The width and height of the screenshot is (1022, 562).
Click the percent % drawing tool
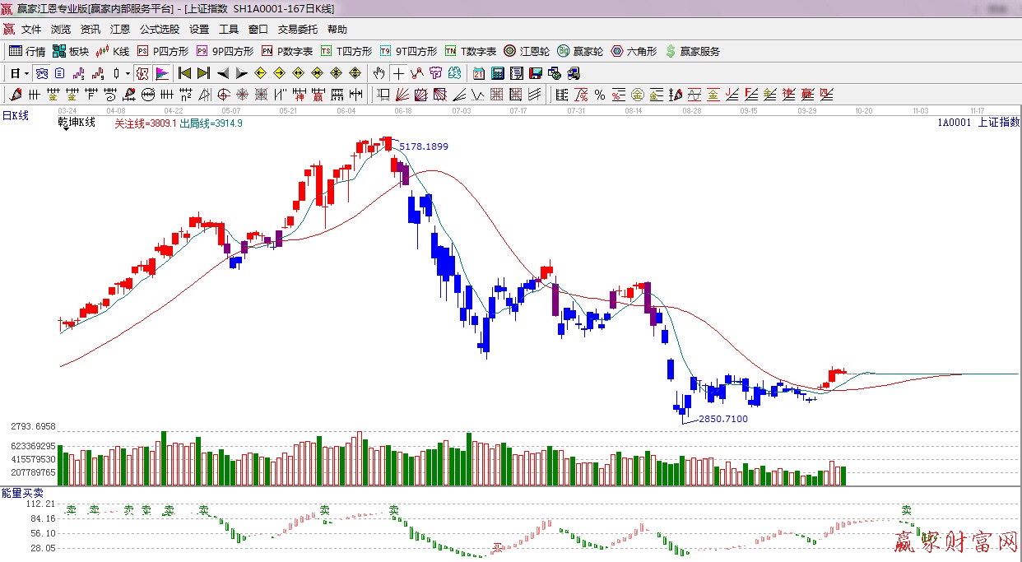[x=600, y=95]
